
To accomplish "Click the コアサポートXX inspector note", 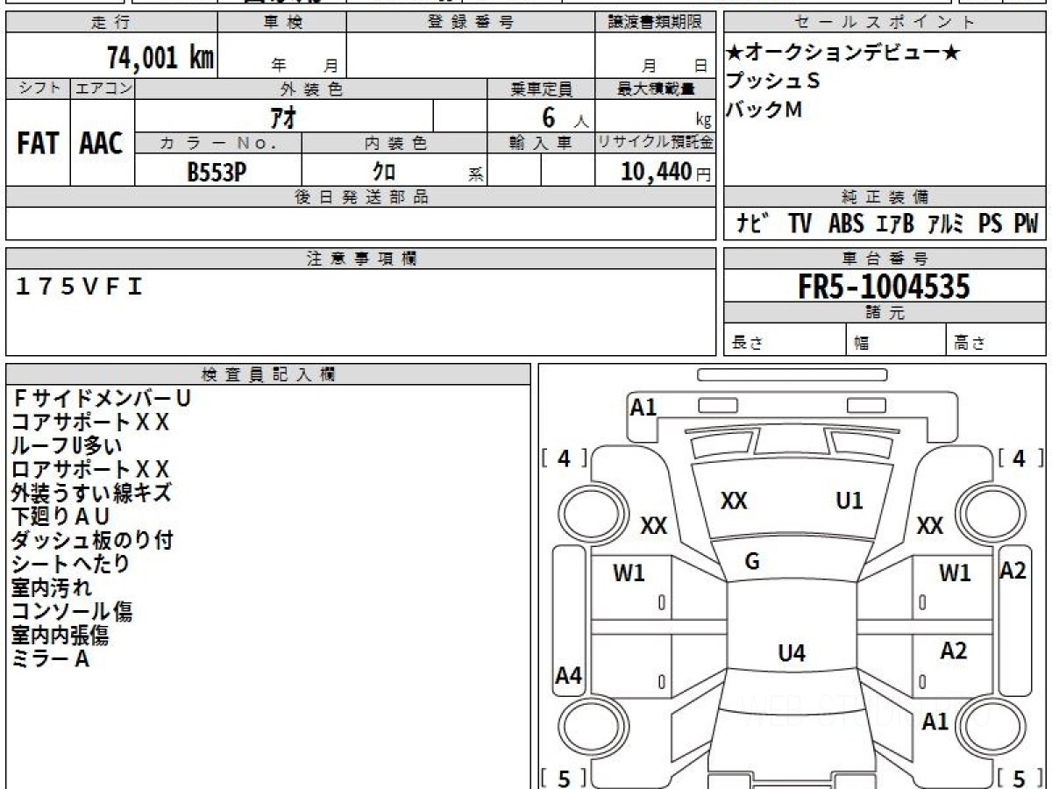I will point(90,422).
